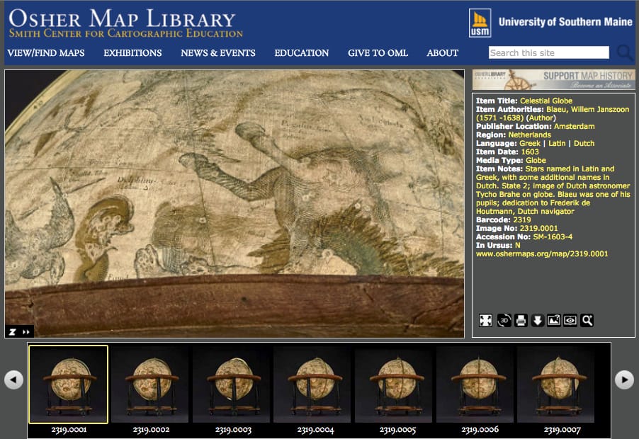Screen dimensions: 639x439
Task: Expand the viewer controls with double arrows
Action: [26, 330]
